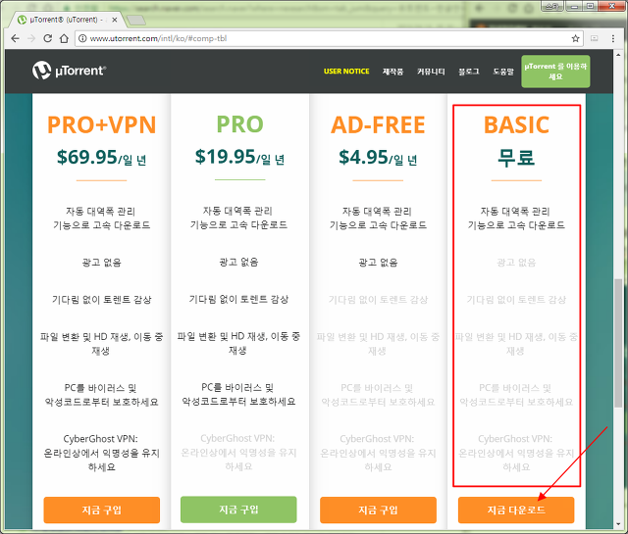This screenshot has width=628, height=534.
Task: Click the AD-FREE plan heading
Action: coord(378,124)
